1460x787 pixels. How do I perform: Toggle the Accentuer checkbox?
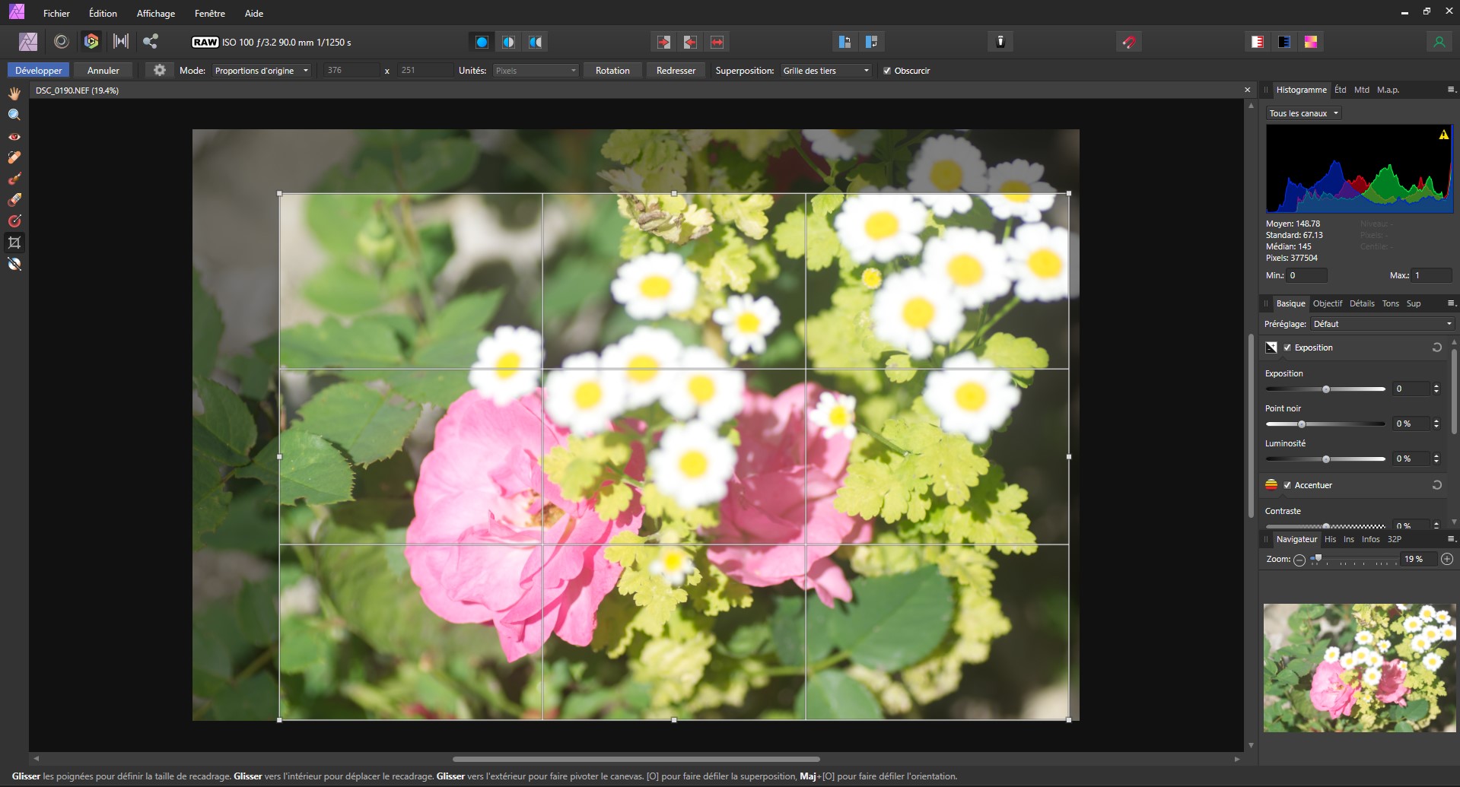tap(1287, 485)
